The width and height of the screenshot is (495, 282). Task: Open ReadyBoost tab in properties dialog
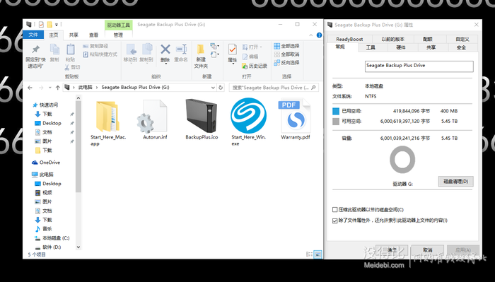[x=349, y=39]
